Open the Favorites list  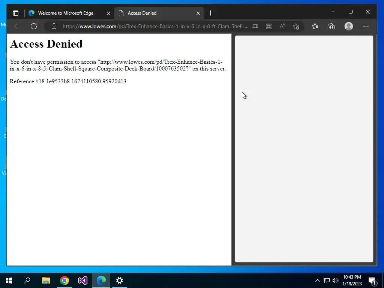click(315, 26)
